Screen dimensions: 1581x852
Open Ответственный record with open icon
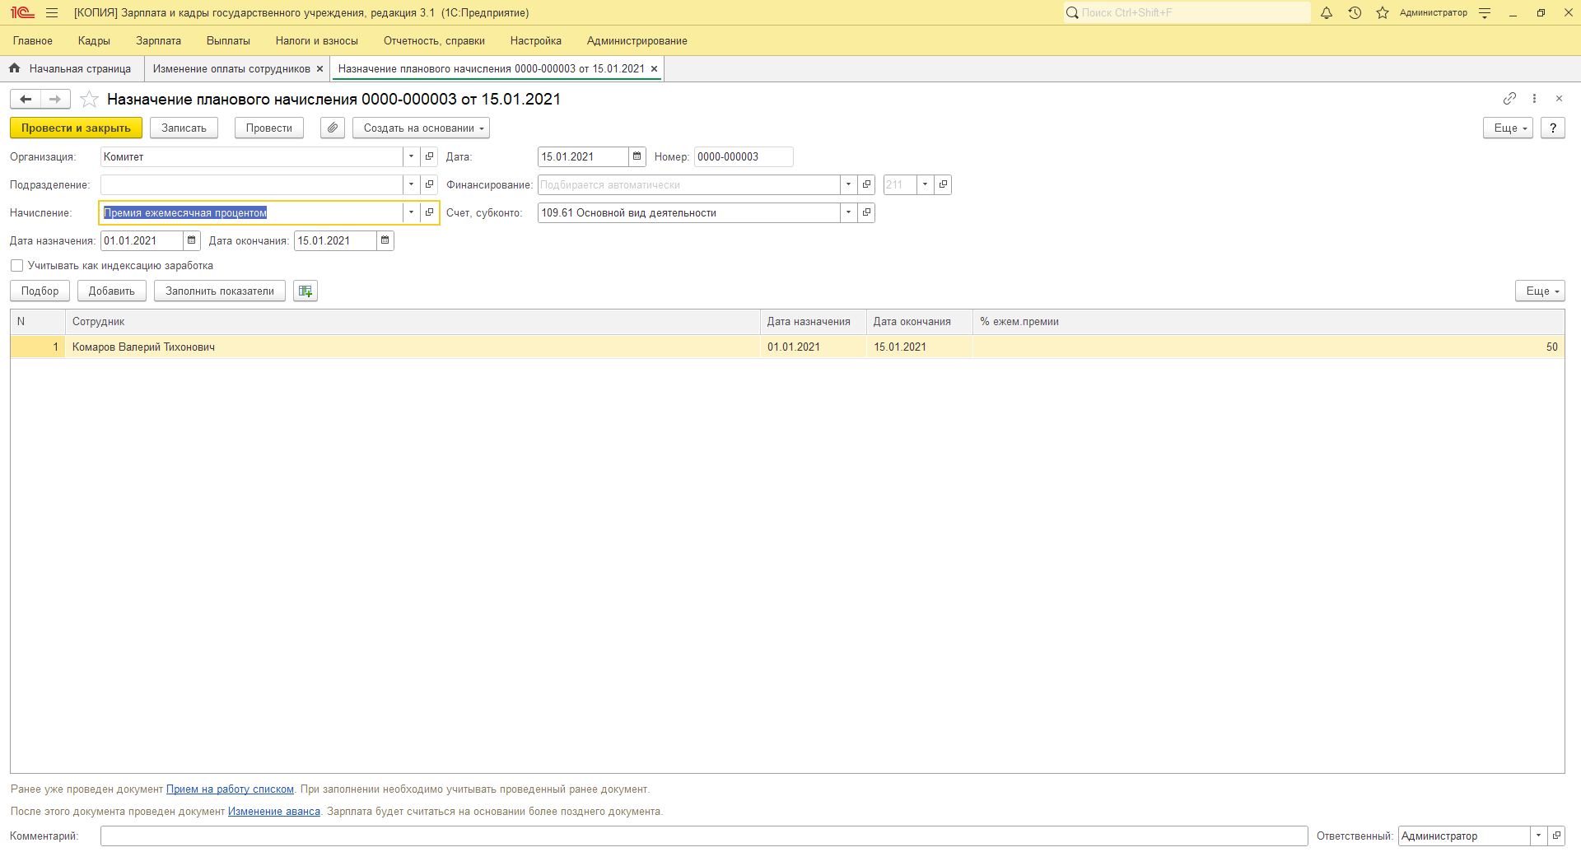tap(1556, 836)
